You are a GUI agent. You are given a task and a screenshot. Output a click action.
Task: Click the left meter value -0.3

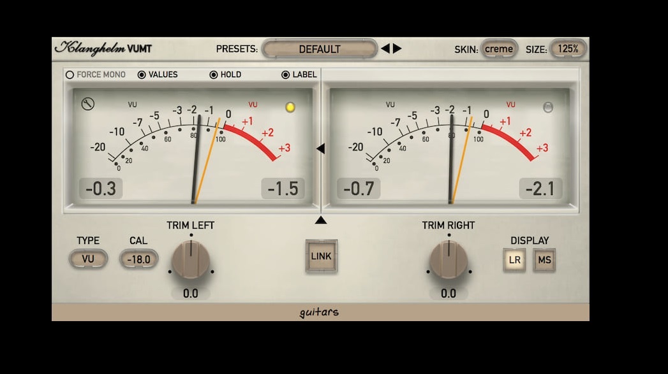(101, 189)
